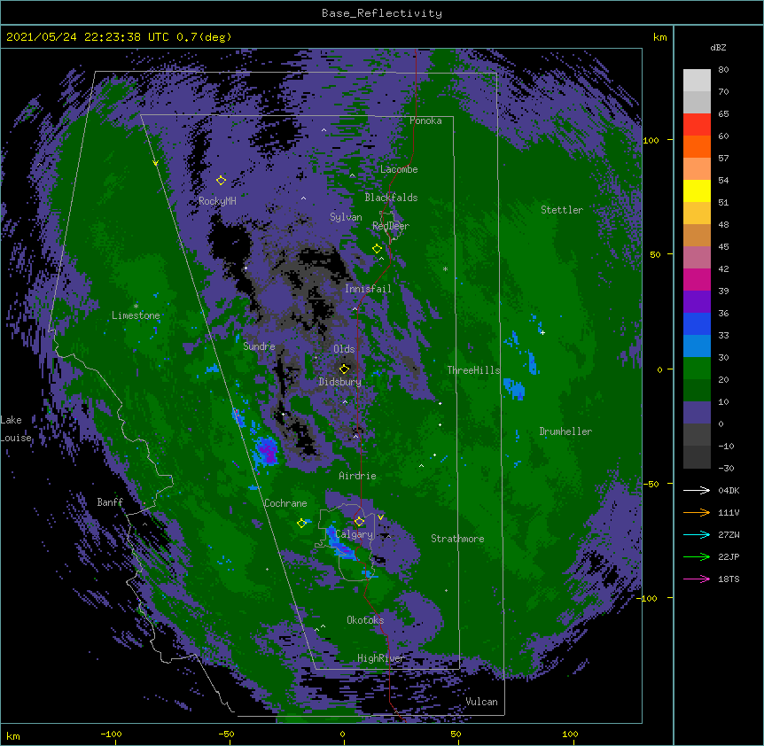Click the Base_Reflectivity title
Image resolution: width=764 pixels, height=746 pixels.
click(382, 13)
